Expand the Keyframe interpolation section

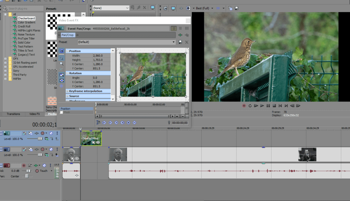pyautogui.click(x=67, y=91)
